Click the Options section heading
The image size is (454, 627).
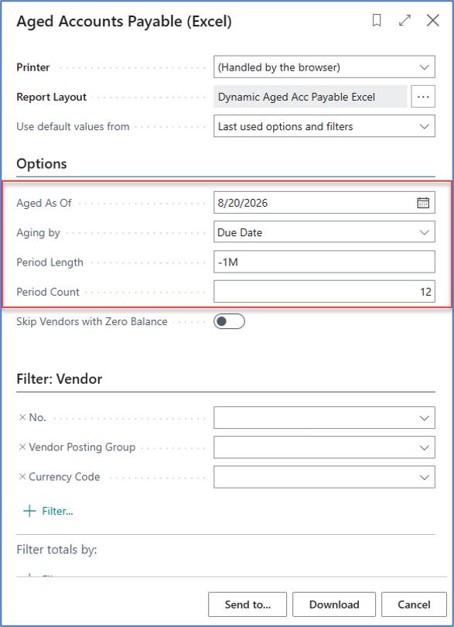tap(42, 163)
